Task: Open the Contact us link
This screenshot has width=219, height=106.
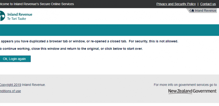Action: [208, 4]
